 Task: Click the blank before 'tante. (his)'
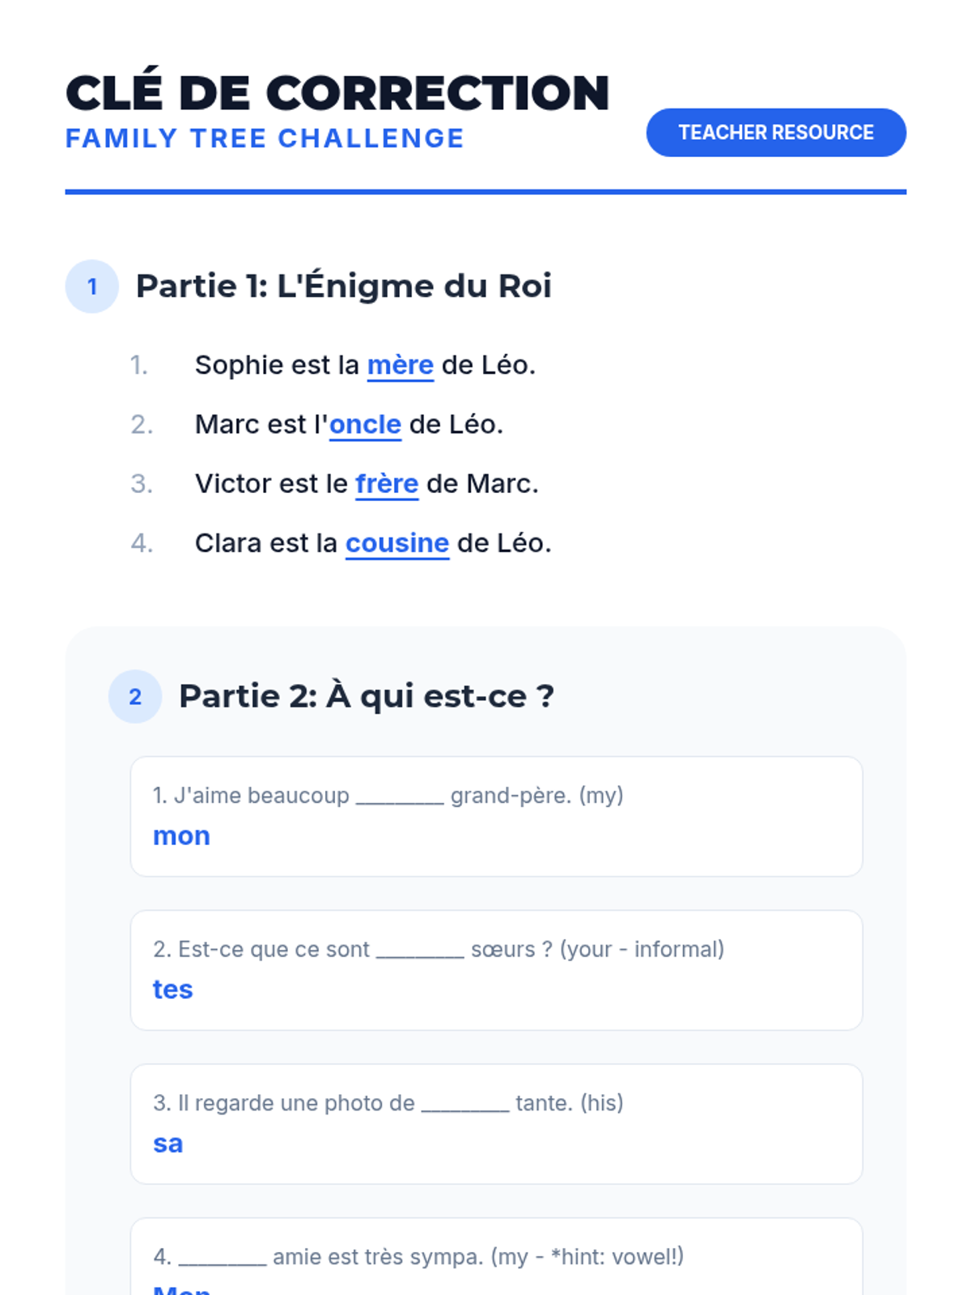point(465,1105)
